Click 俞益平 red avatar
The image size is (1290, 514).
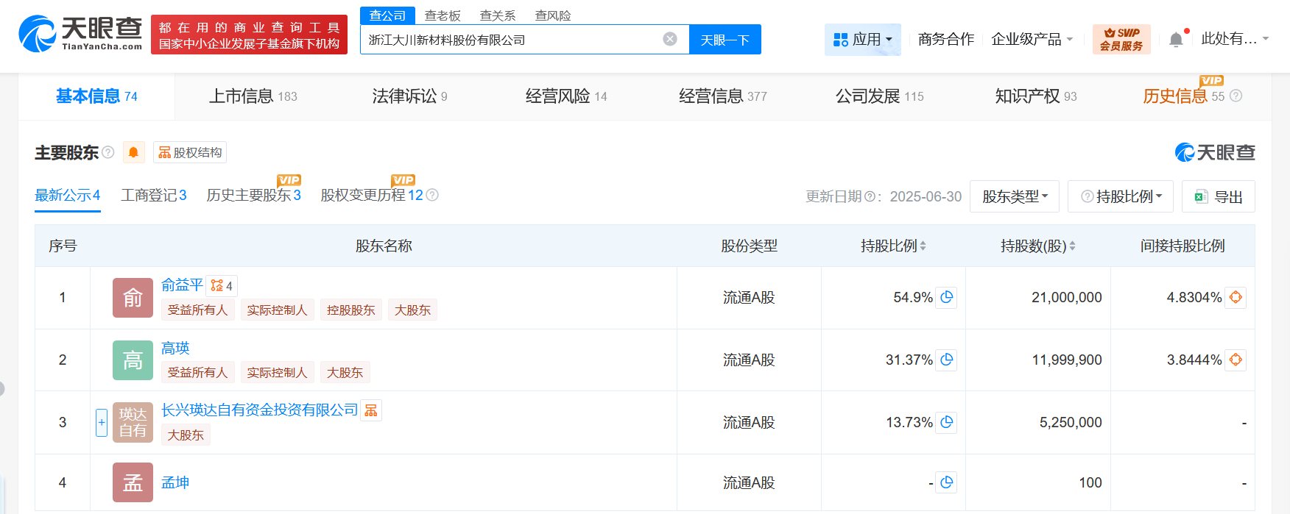(133, 298)
